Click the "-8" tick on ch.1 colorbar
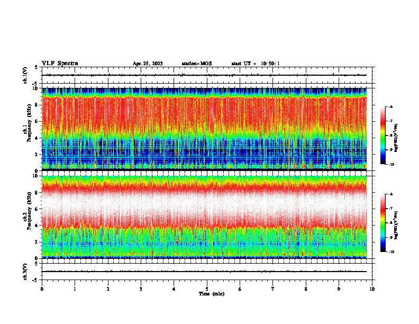 point(390,136)
